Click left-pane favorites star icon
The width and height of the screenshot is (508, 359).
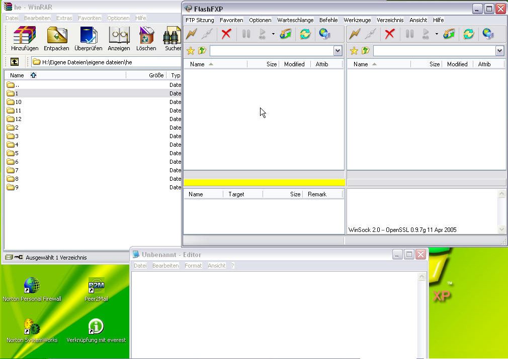tap(191, 51)
